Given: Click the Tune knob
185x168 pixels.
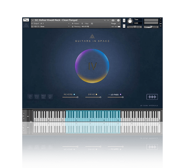Looking at the screenshot, I should [130, 21].
